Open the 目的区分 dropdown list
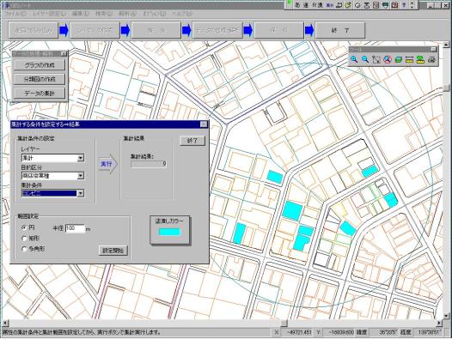This screenshot has height=339, width=452. (81, 176)
